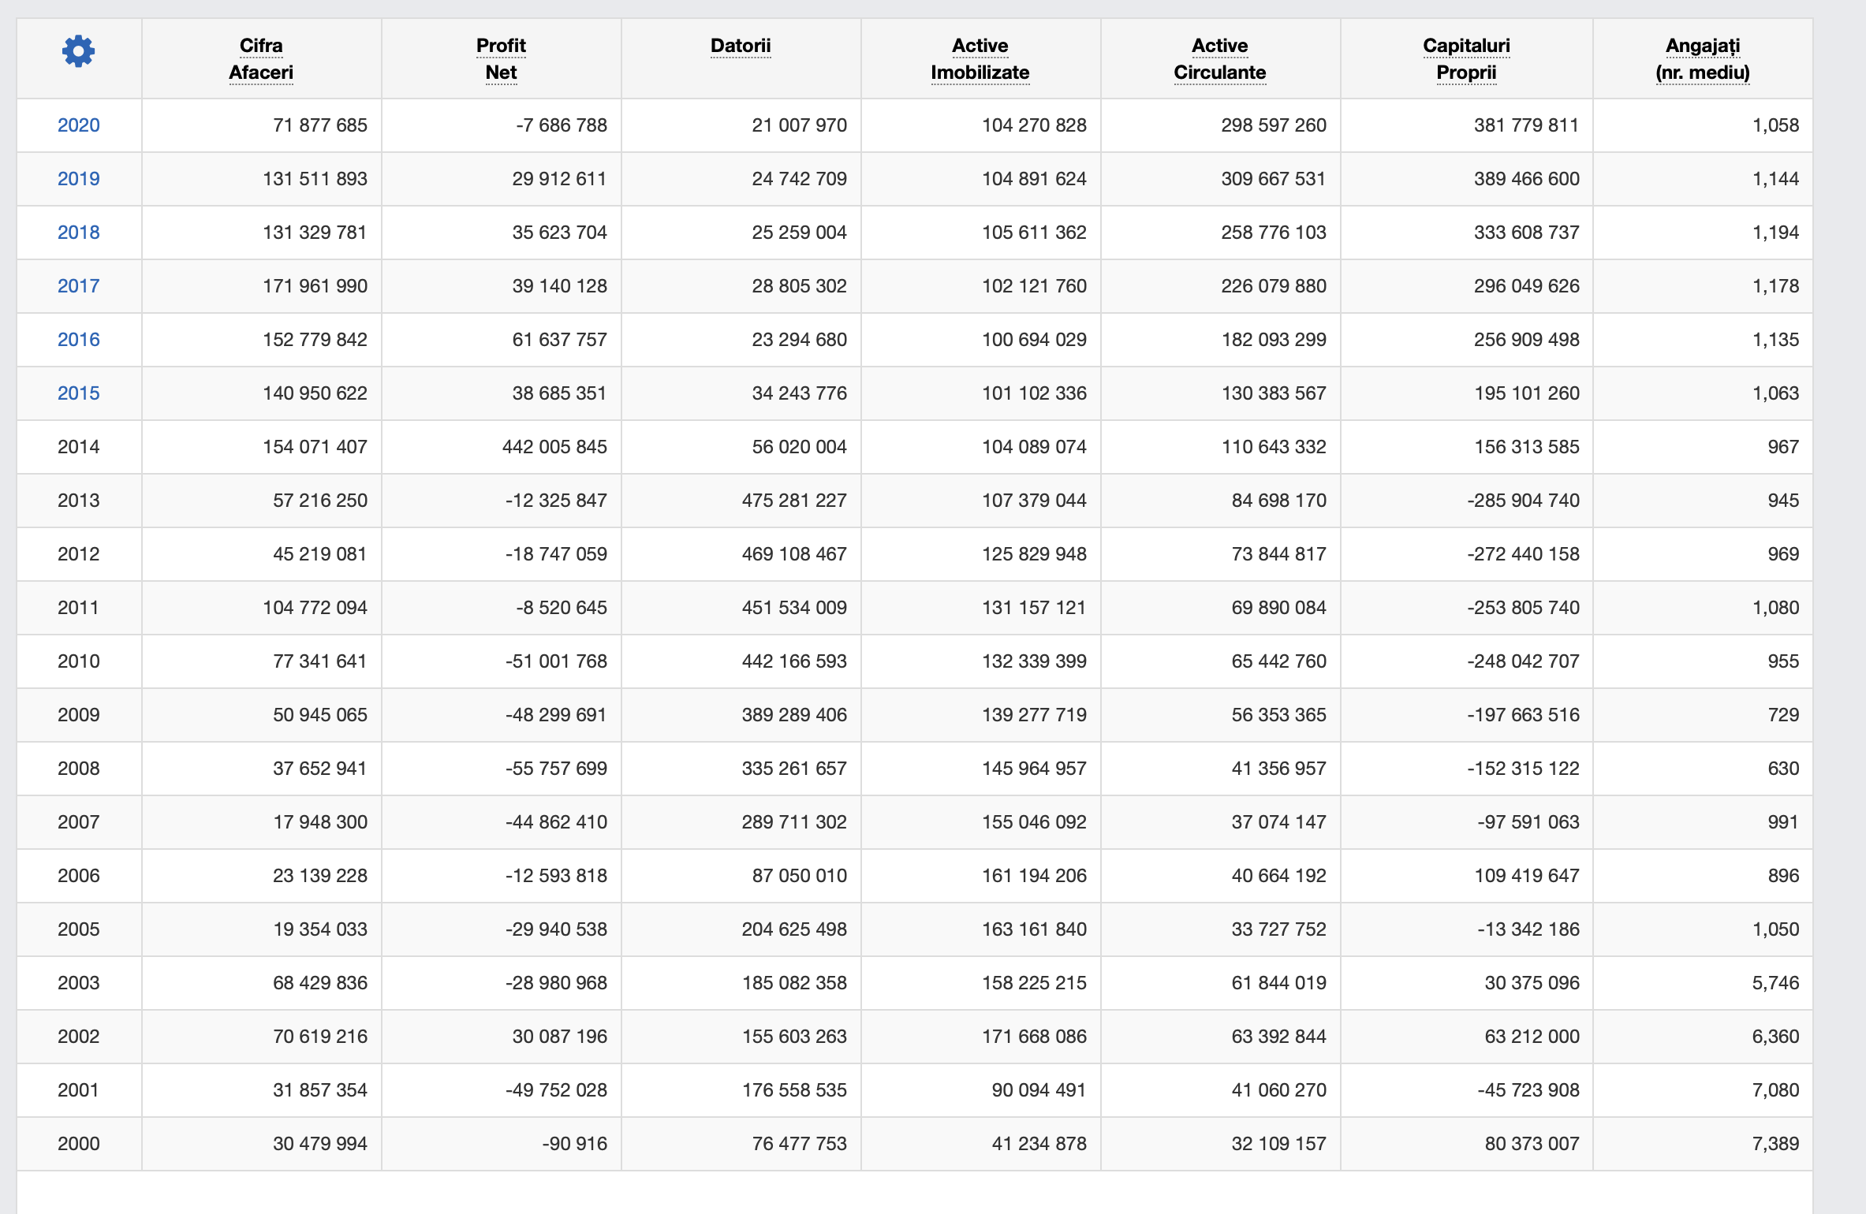
Task: Open the 2015 year link
Action: click(78, 393)
